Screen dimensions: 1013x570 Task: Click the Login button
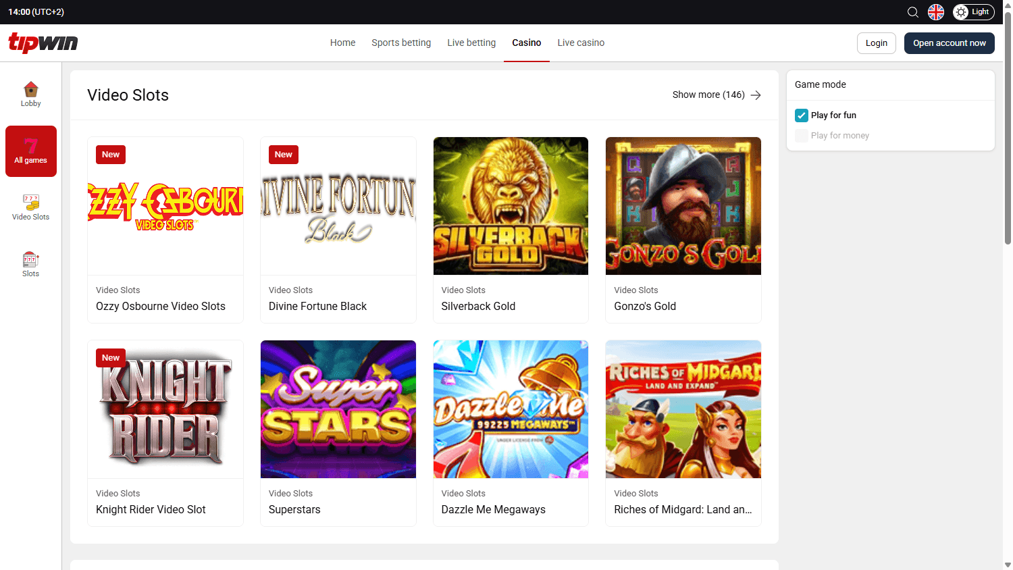tap(877, 43)
